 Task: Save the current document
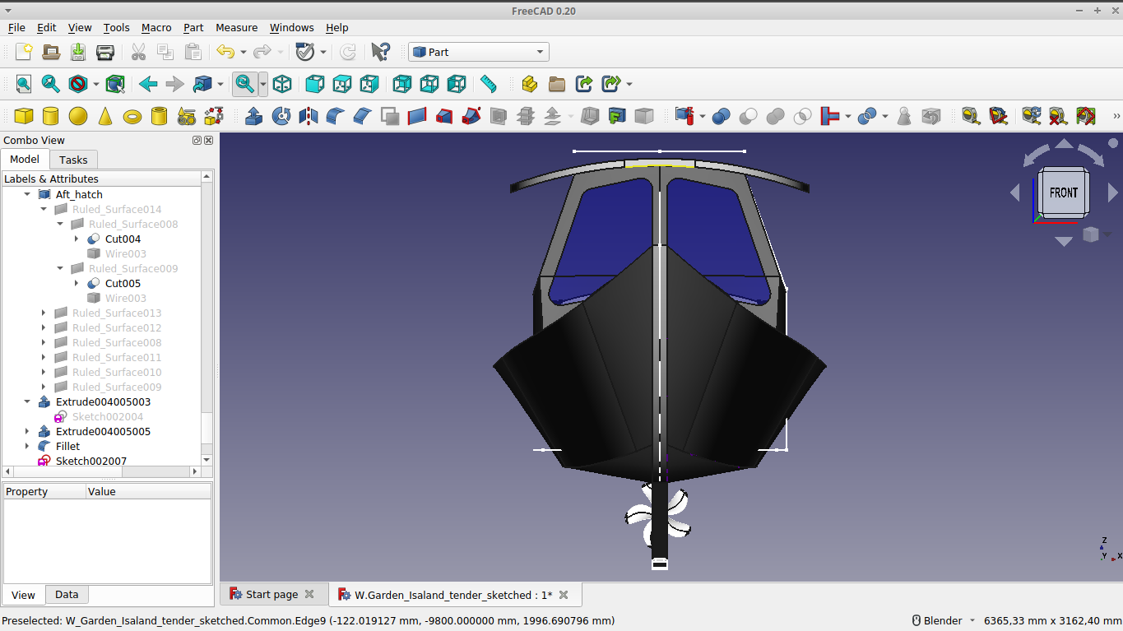pyautogui.click(x=78, y=52)
